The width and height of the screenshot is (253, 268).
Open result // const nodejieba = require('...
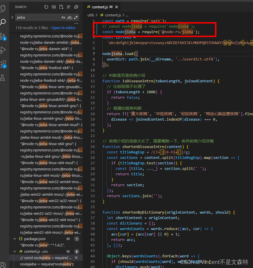point(46,258)
